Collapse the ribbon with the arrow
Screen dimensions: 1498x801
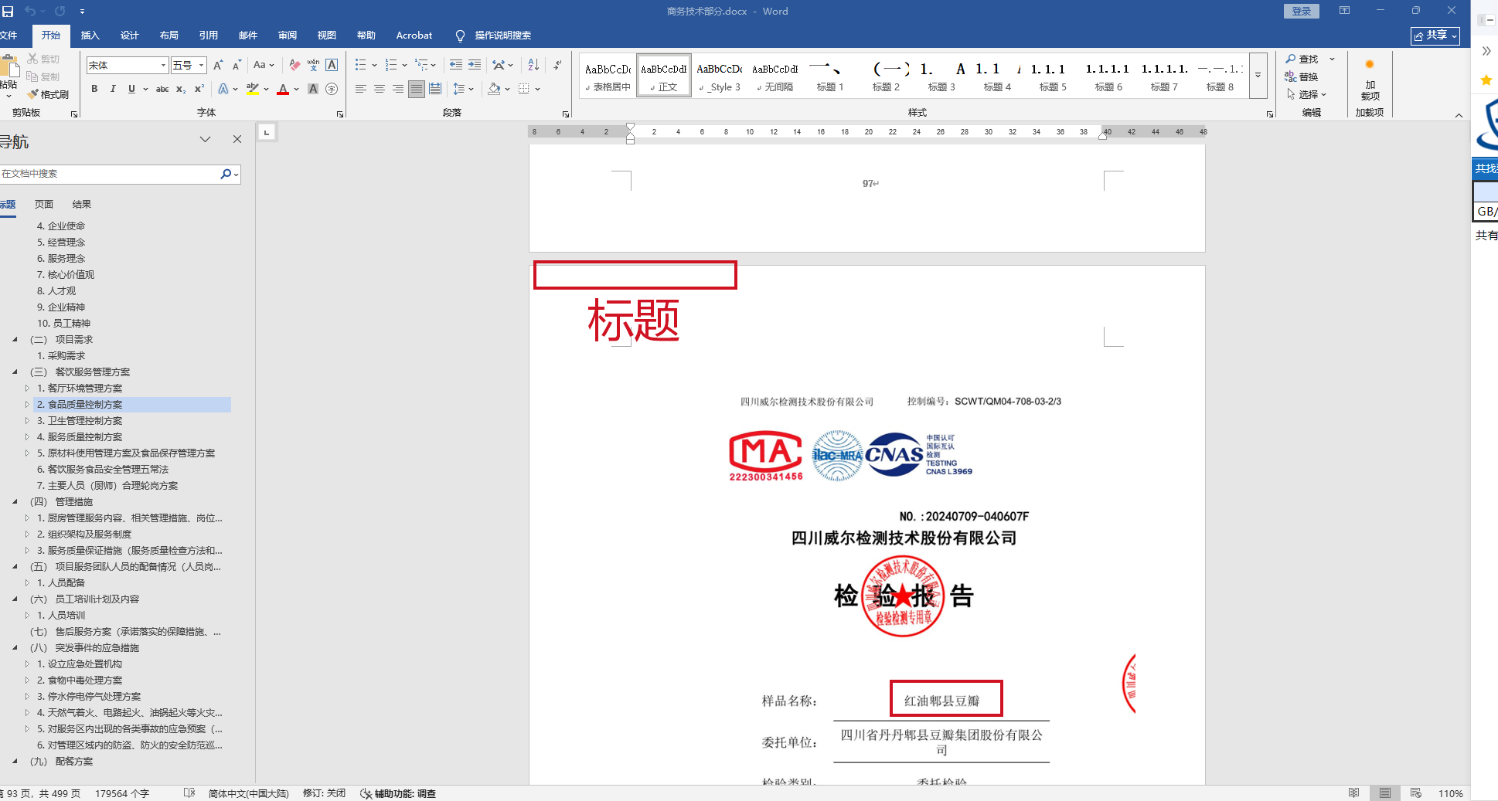(1459, 115)
